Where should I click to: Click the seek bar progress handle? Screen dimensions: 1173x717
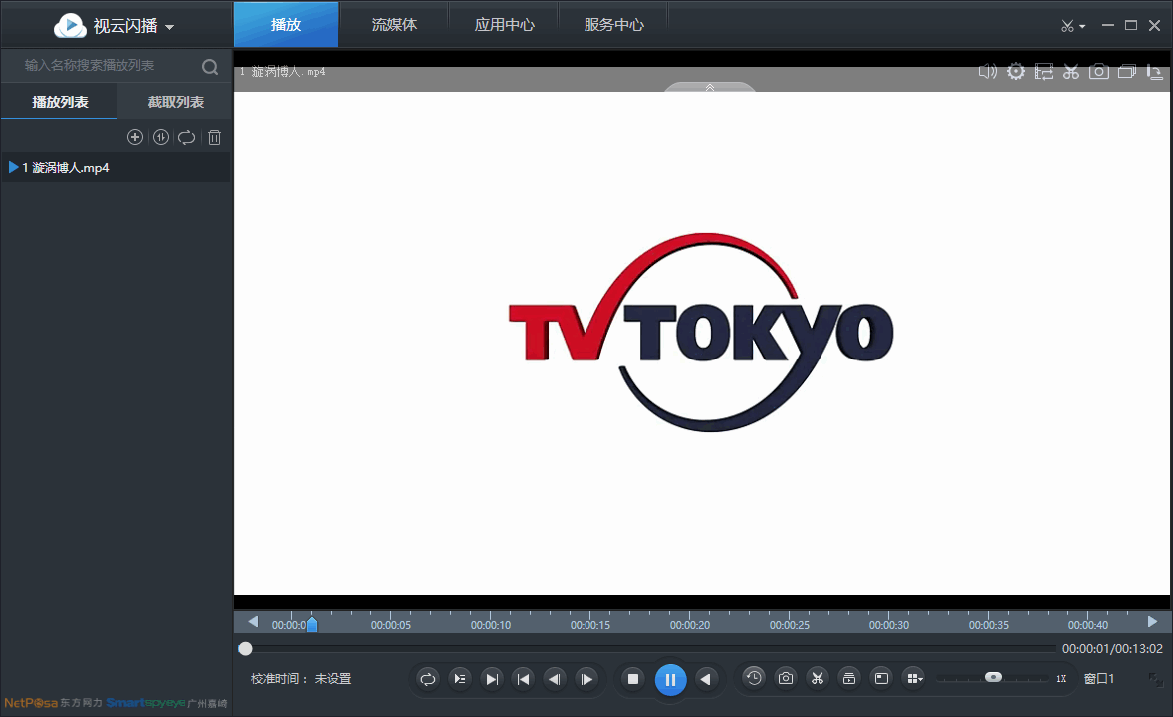(x=245, y=649)
